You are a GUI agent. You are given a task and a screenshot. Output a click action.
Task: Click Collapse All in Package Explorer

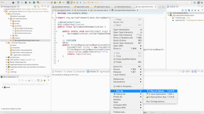(x=35, y=7)
